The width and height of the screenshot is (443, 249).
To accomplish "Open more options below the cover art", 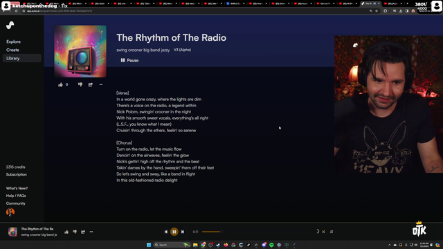I will point(101,84).
